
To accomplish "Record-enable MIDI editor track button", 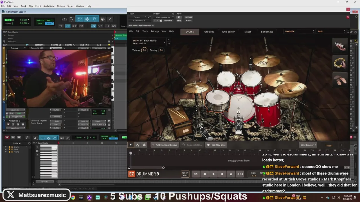I will [x=7, y=137].
